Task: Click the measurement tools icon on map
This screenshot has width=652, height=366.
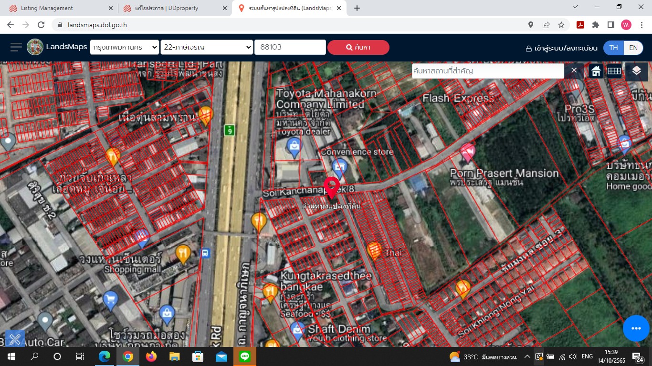Action: tap(15, 338)
